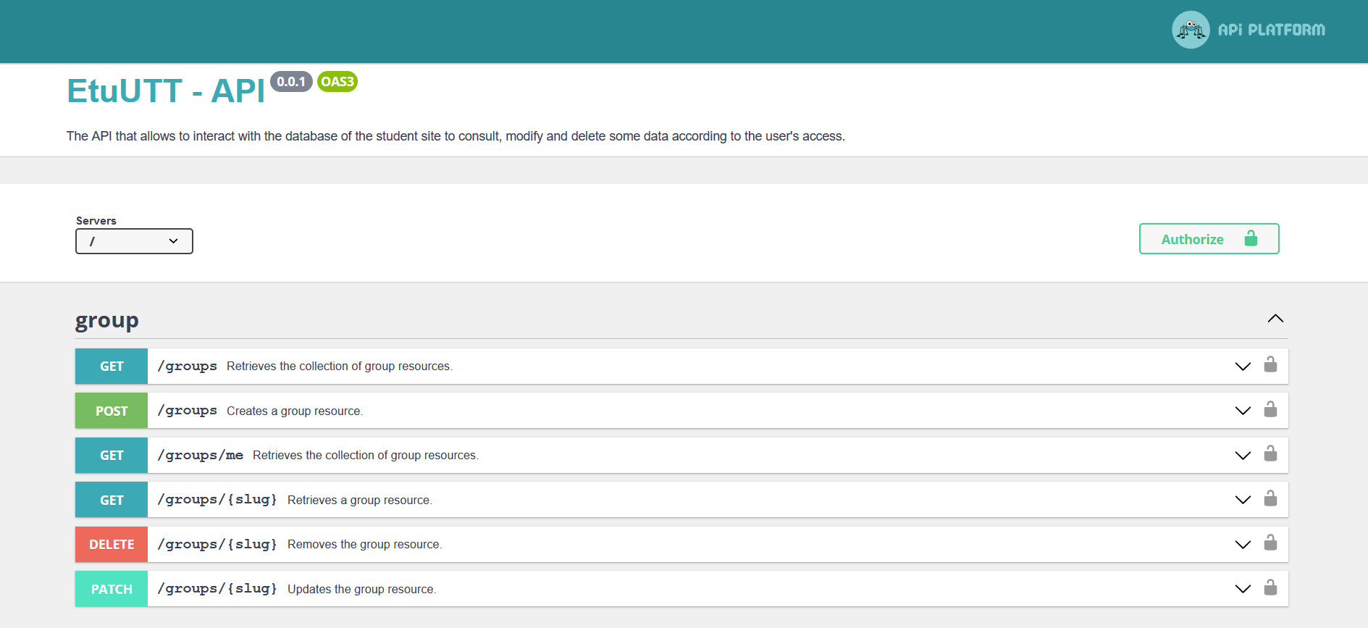Click 'Creates a group resource.' description
Screen dimensions: 1368x628
coord(295,411)
